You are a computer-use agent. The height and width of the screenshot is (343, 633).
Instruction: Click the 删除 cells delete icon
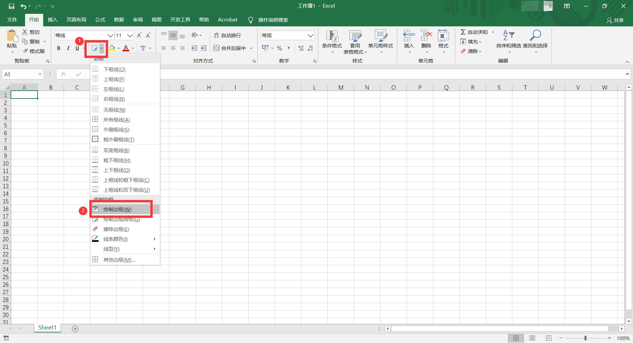[426, 36]
